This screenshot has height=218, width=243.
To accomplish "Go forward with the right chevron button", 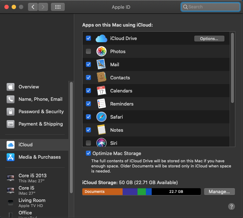I will point(43,7).
